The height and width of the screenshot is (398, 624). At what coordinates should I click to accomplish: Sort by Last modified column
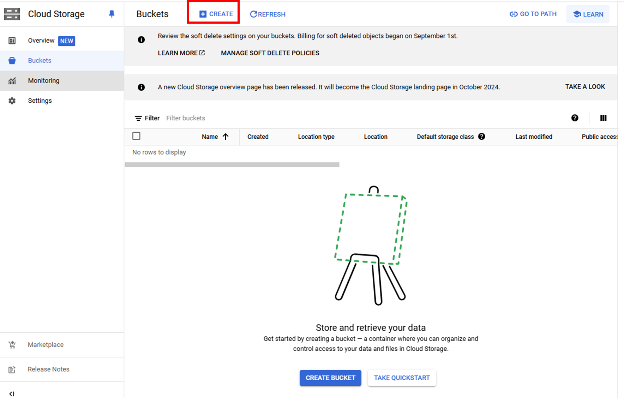click(x=534, y=137)
